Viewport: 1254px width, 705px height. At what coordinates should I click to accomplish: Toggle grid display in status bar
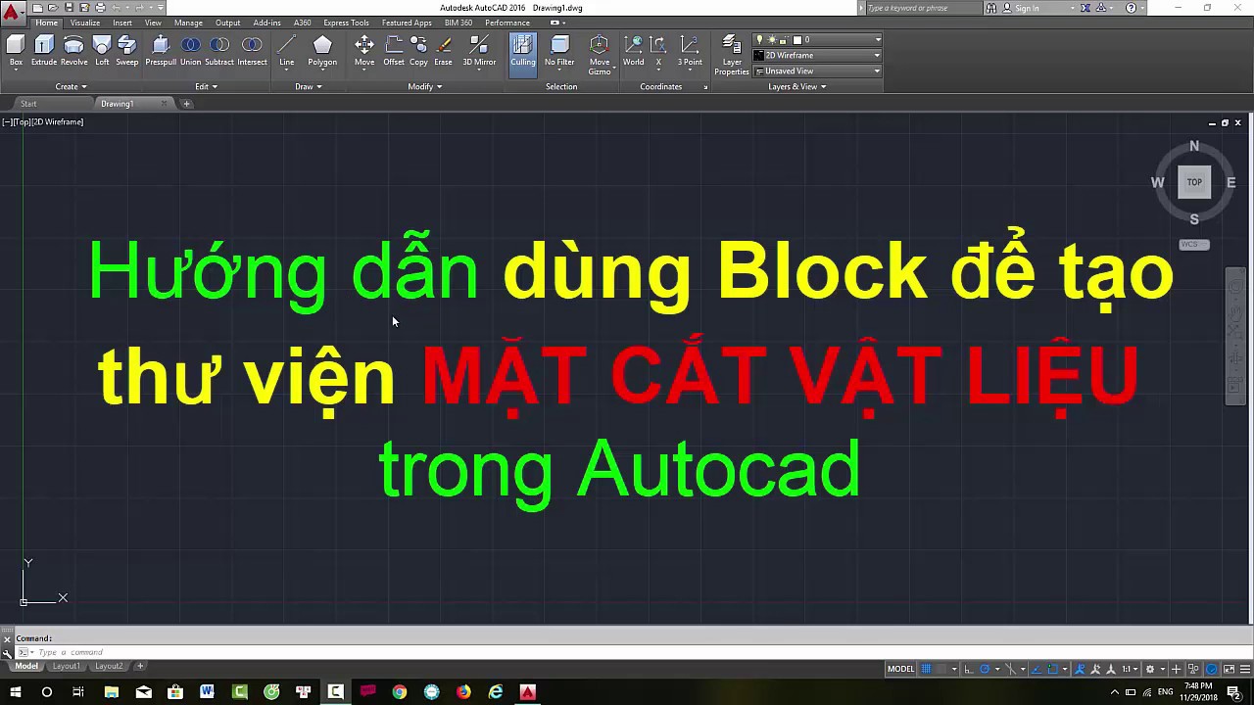pos(926,669)
